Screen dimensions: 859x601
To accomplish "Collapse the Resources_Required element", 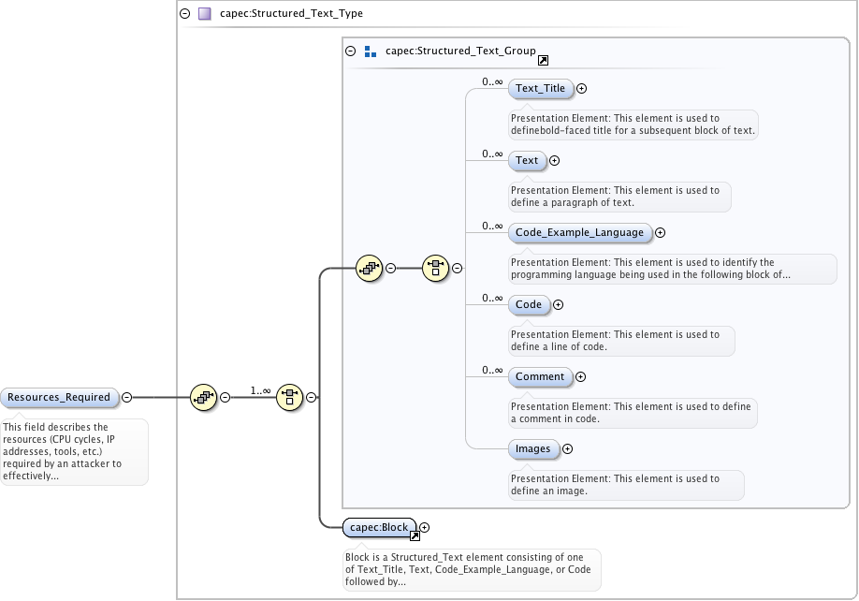I will [127, 397].
